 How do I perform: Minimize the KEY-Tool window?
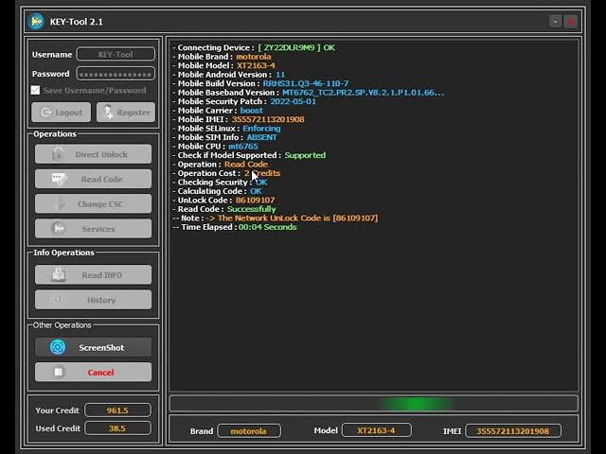[x=556, y=22]
